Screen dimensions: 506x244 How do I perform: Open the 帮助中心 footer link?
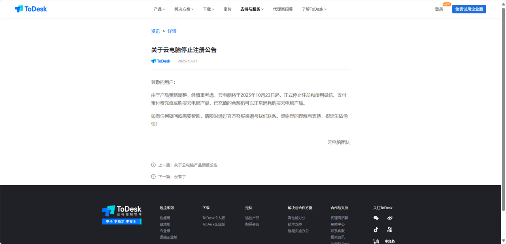[x=338, y=224]
